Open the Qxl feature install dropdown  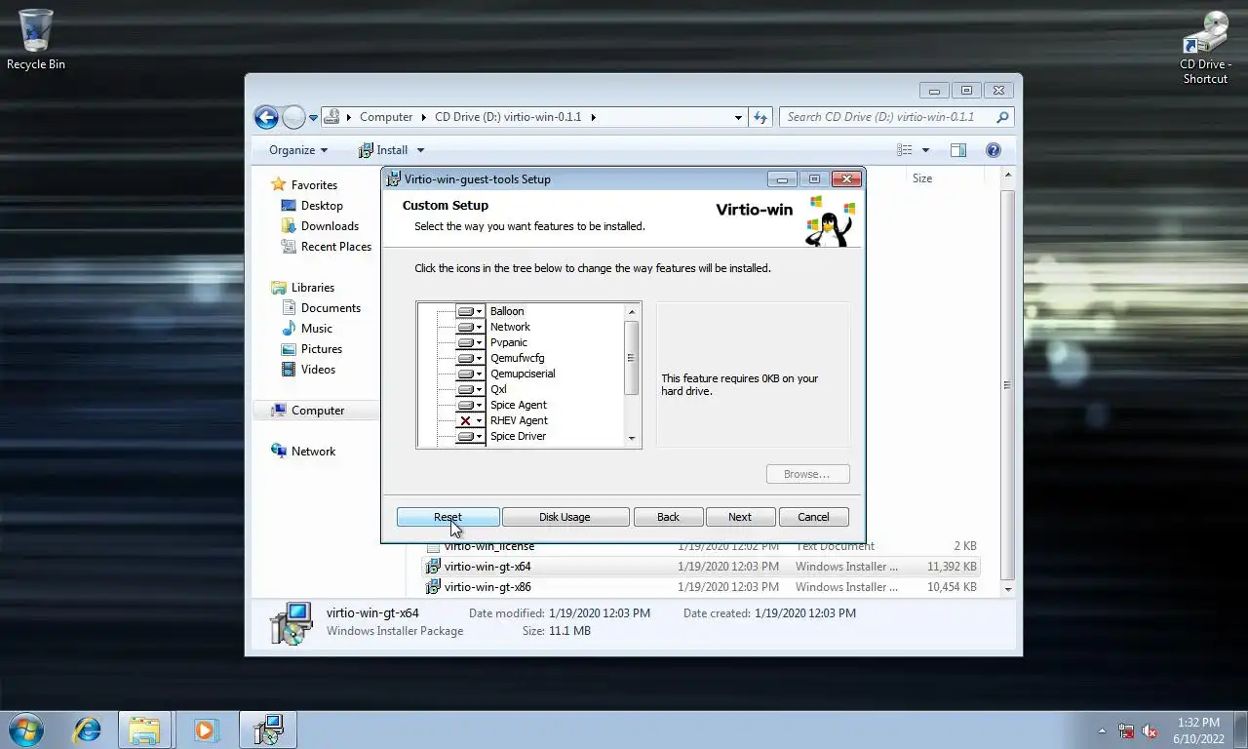click(470, 389)
